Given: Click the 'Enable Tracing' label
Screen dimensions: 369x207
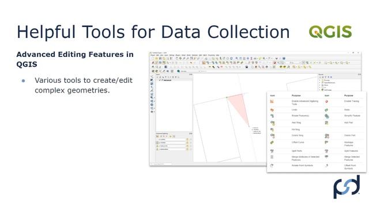Looking at the screenshot, I should tap(352, 101).
